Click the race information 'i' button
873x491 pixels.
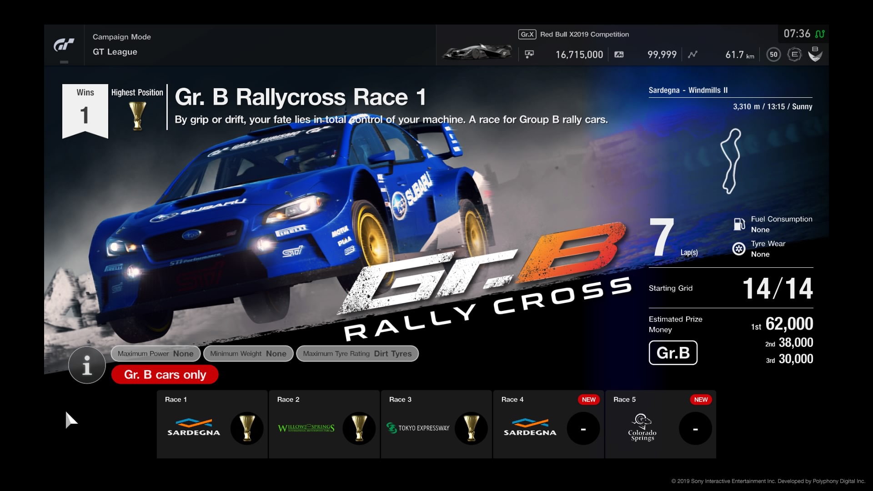[x=87, y=365]
